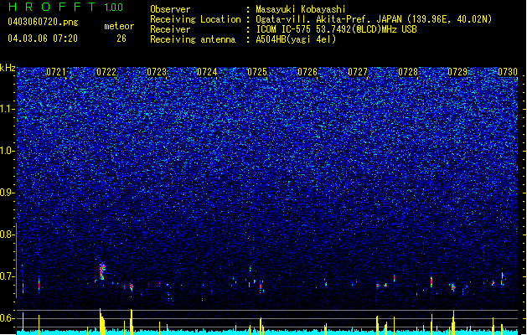Select the ICOM IC-575 receiver text
The width and height of the screenshot is (527, 335).
pos(336,29)
